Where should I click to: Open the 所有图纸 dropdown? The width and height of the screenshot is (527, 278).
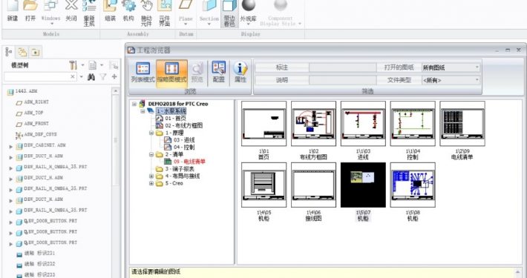451,67
